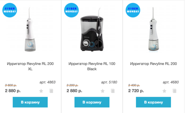View the white RL 200 XL product image
This screenshot has height=113, width=185.
coord(30,31)
